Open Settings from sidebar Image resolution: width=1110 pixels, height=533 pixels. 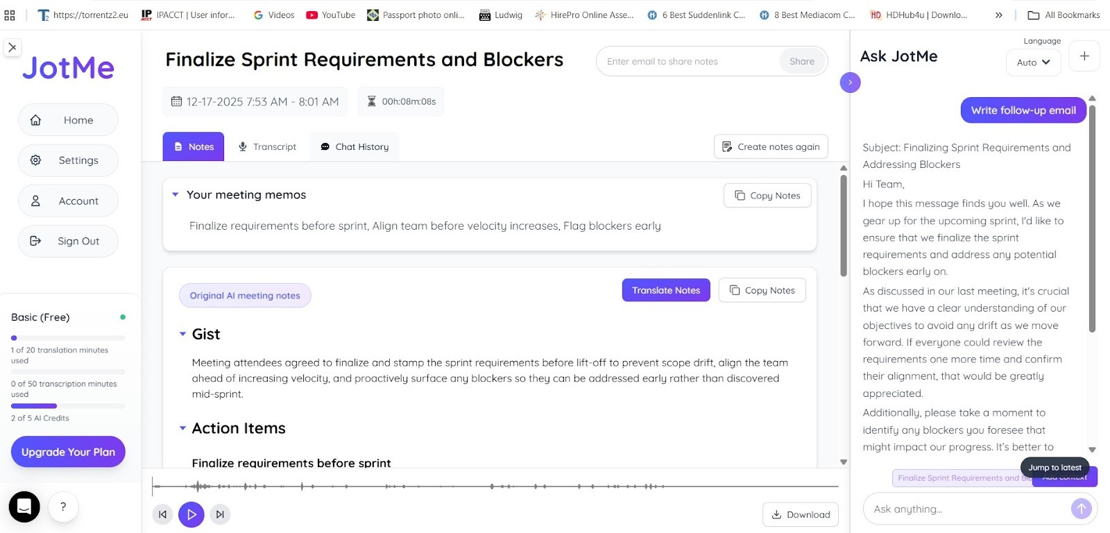[68, 160]
